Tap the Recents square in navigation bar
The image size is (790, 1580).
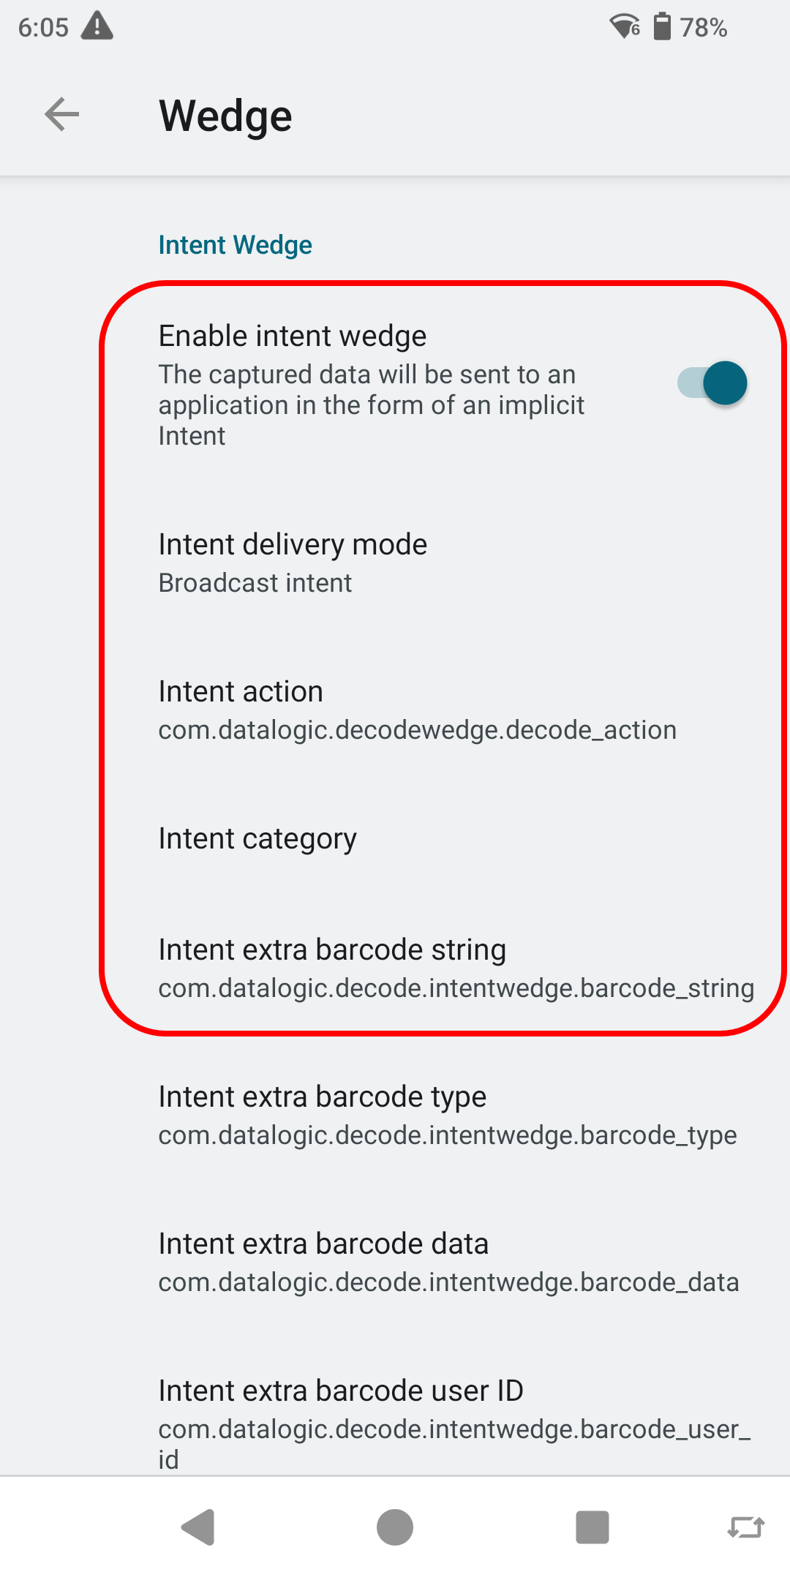tap(592, 1527)
